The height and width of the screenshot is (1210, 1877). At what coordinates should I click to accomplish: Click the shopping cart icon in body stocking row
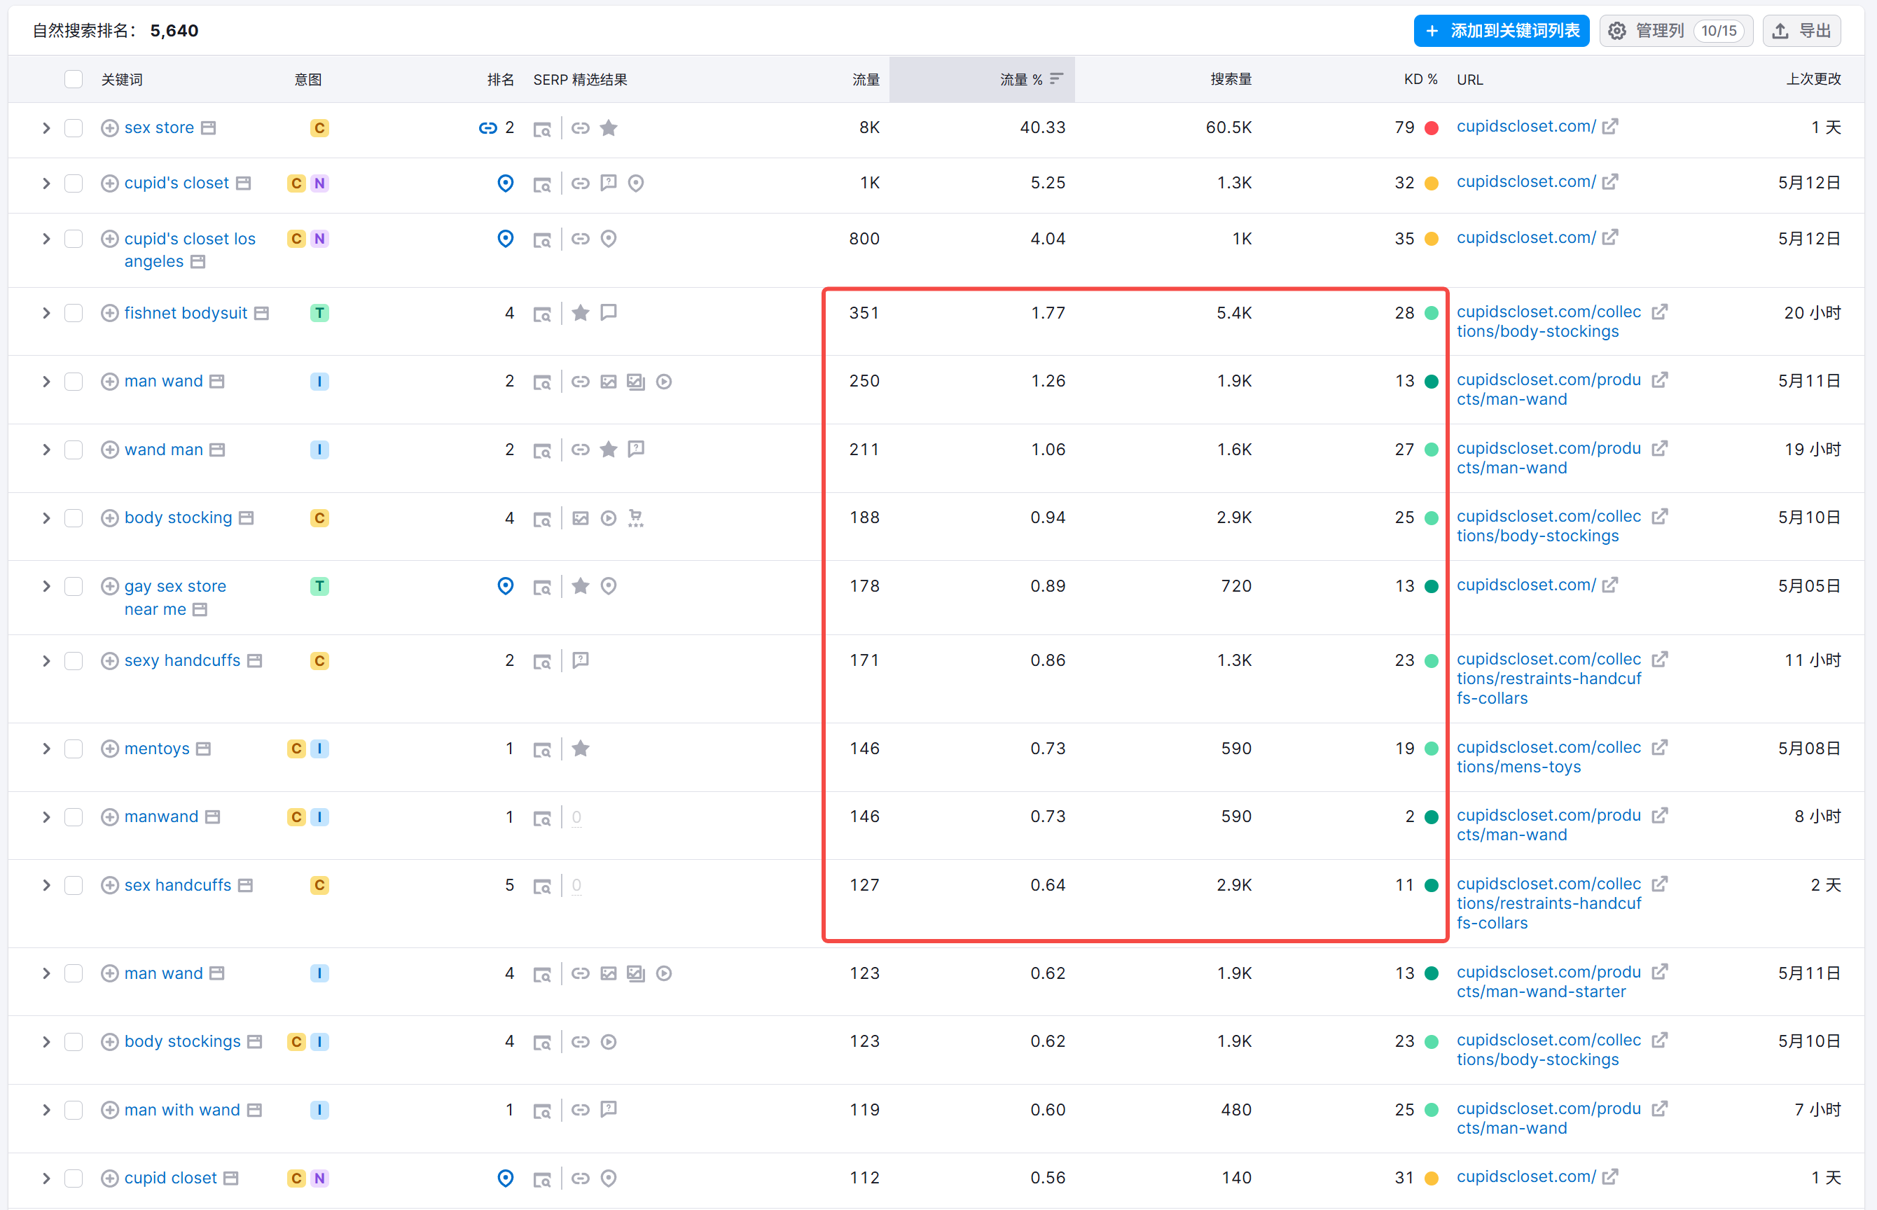point(636,519)
